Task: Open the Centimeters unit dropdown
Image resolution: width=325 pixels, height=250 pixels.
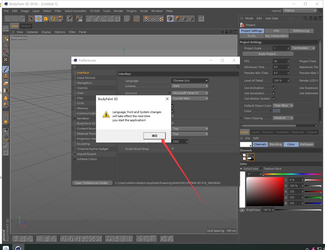Action: 303,48
